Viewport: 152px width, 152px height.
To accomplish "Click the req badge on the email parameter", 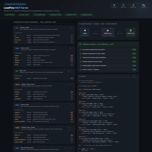I will [x=72, y=58].
